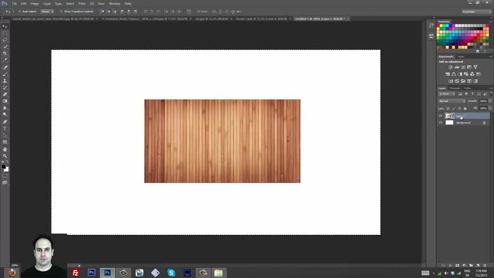Screen dimensions: 494x278
Task: Open Skype from the taskbar
Action: pos(171,273)
